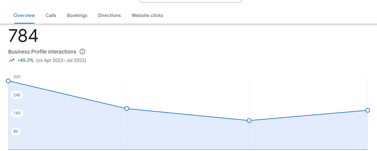Click the green upward trend arrow icon

coord(11,60)
